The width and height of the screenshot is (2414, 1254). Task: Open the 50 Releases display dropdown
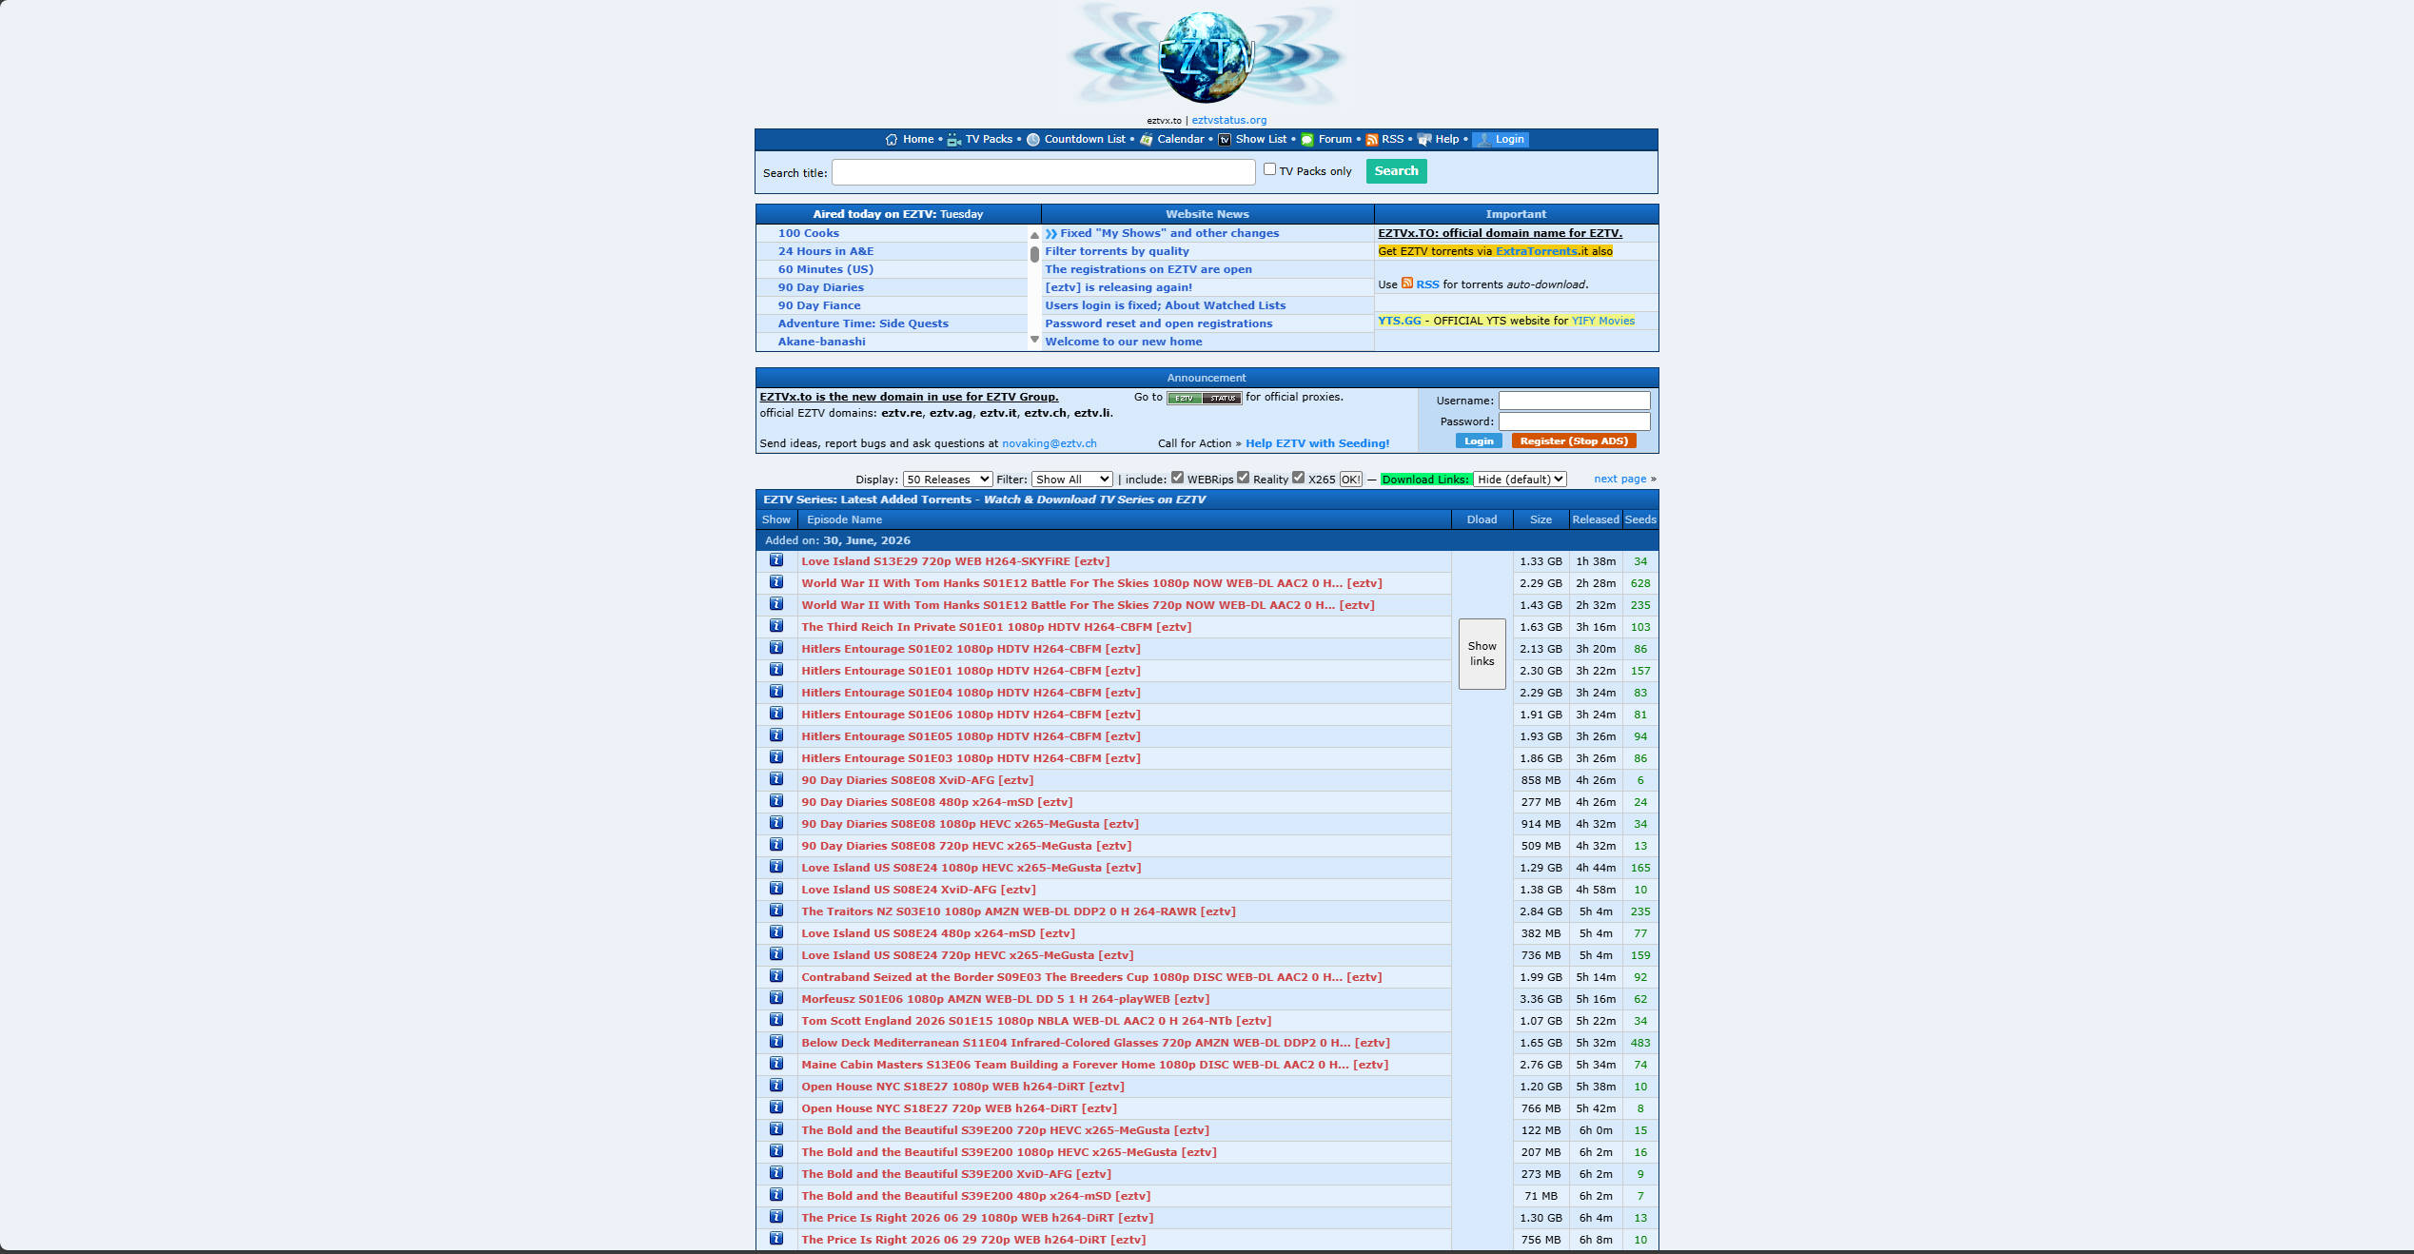tap(948, 480)
